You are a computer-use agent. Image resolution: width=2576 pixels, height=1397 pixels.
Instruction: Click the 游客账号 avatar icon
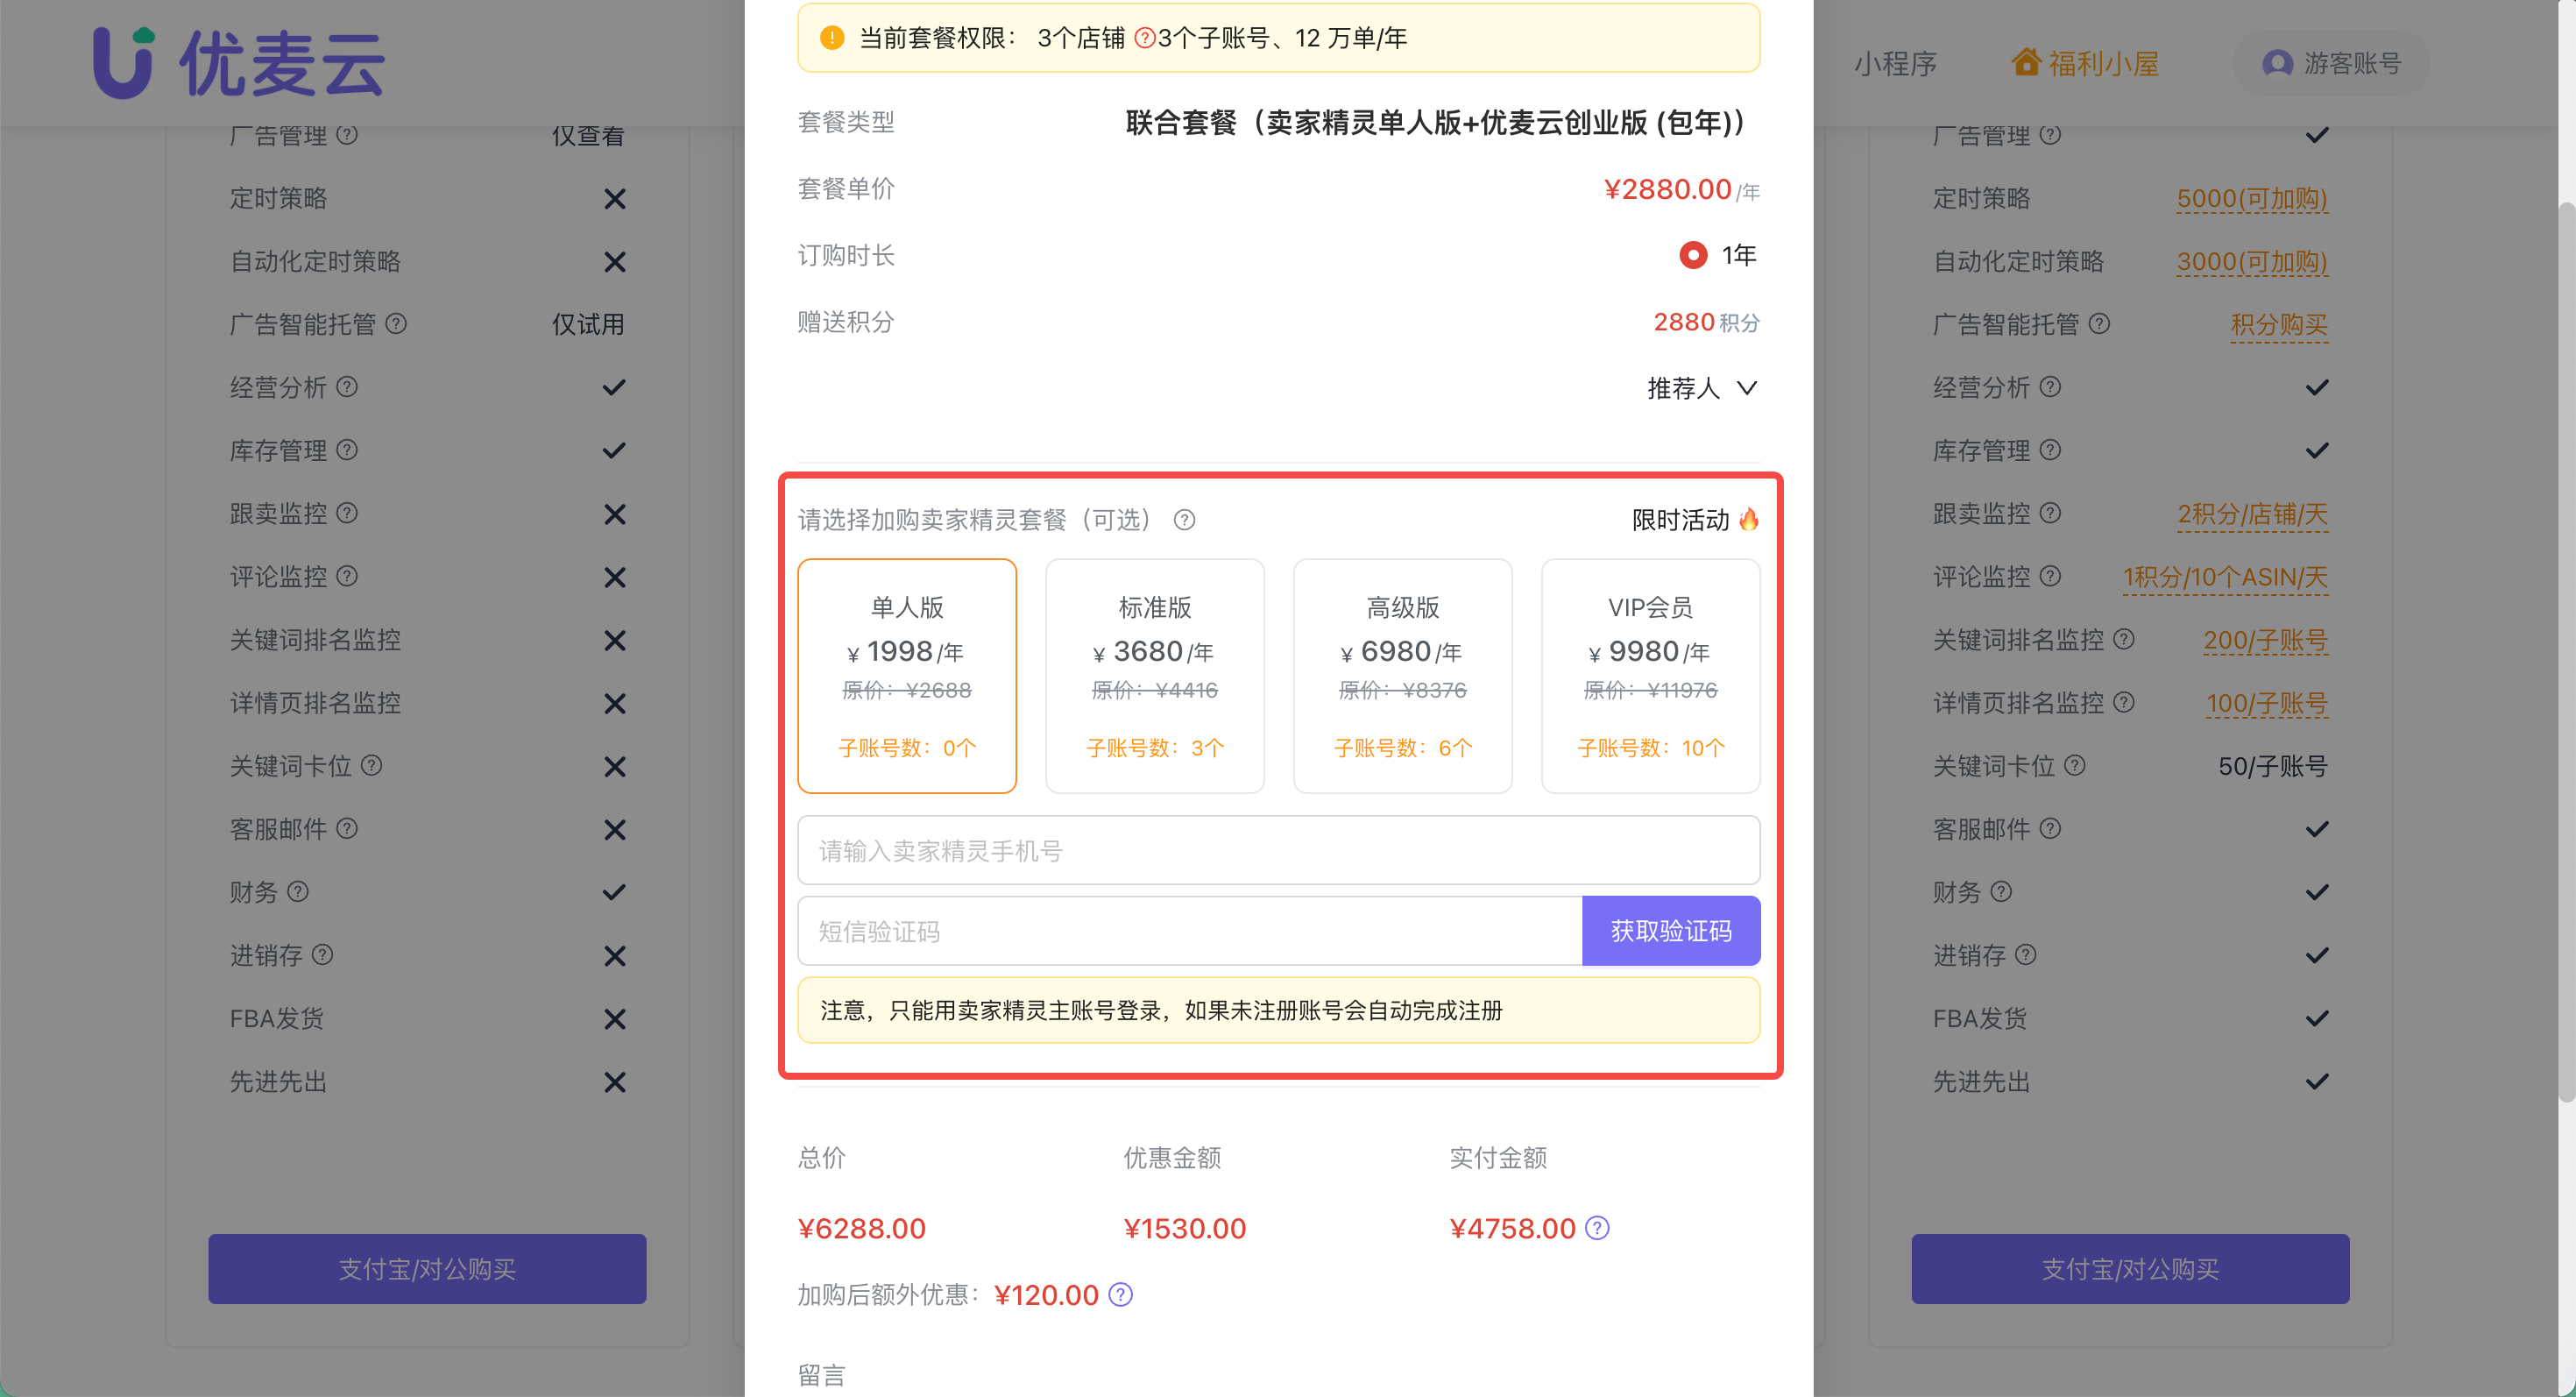pyautogui.click(x=2277, y=63)
